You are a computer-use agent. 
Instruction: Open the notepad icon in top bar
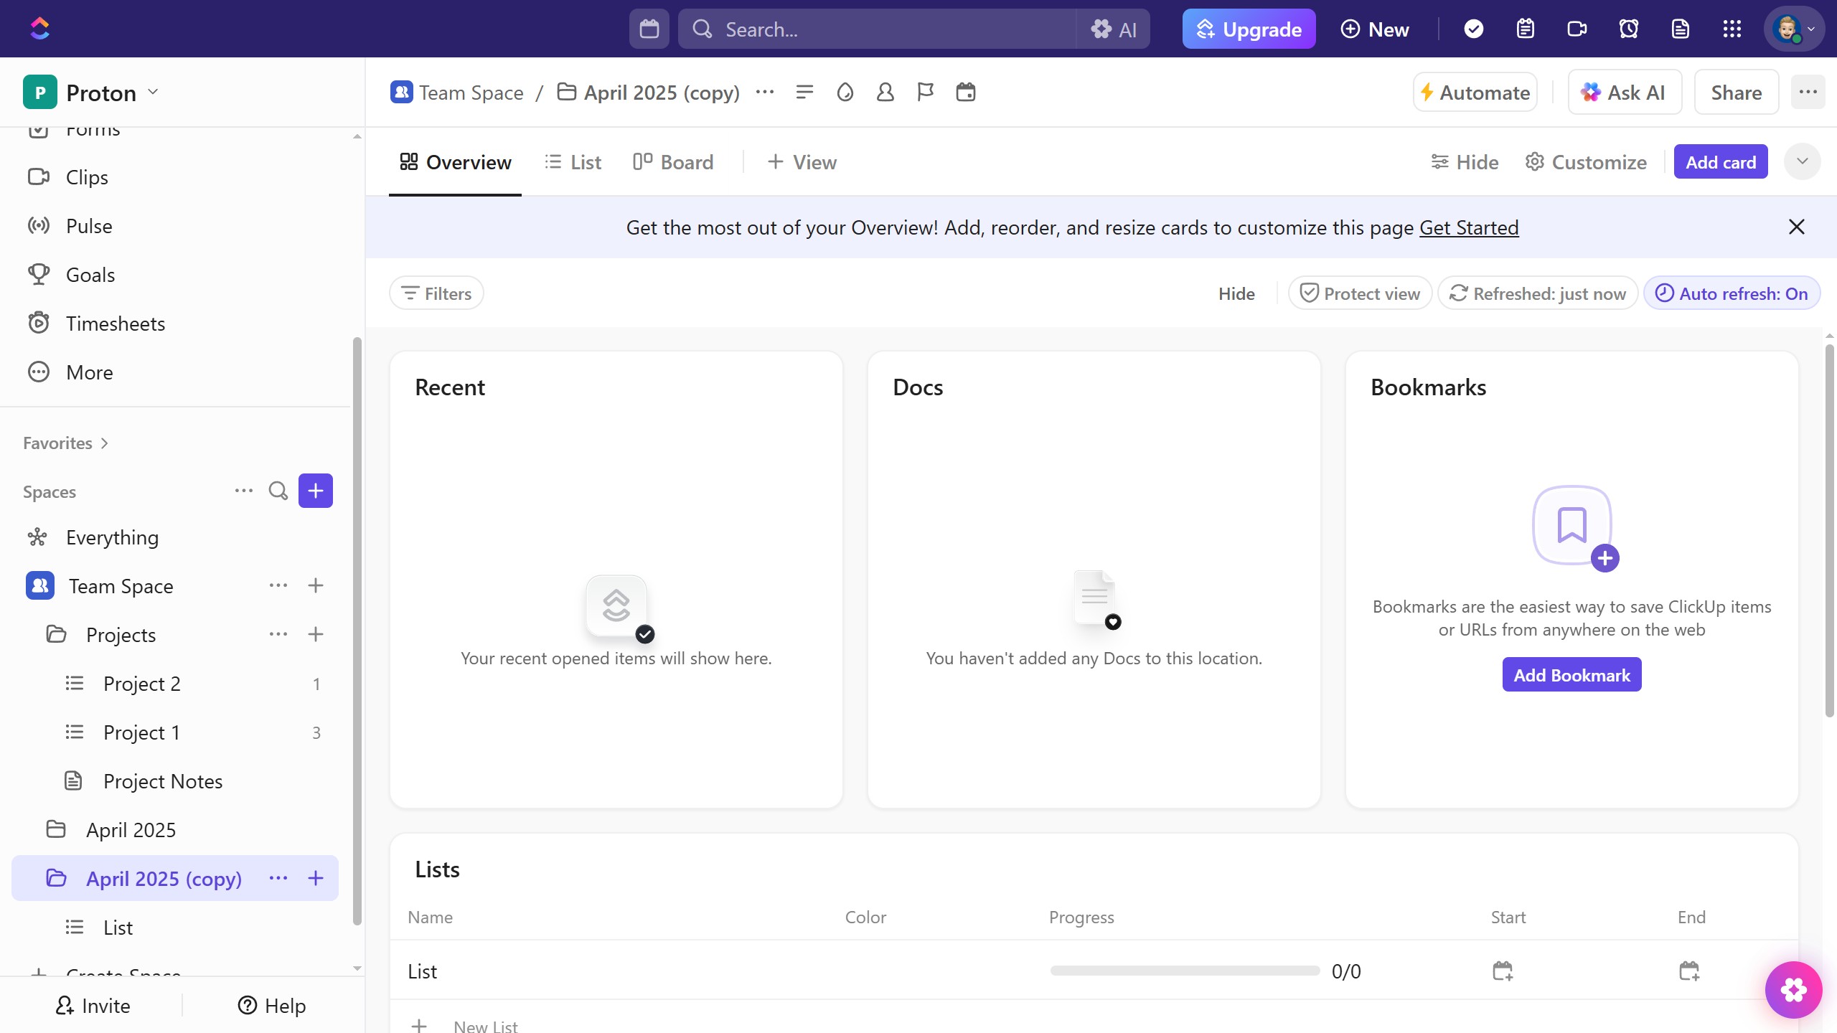(1526, 29)
